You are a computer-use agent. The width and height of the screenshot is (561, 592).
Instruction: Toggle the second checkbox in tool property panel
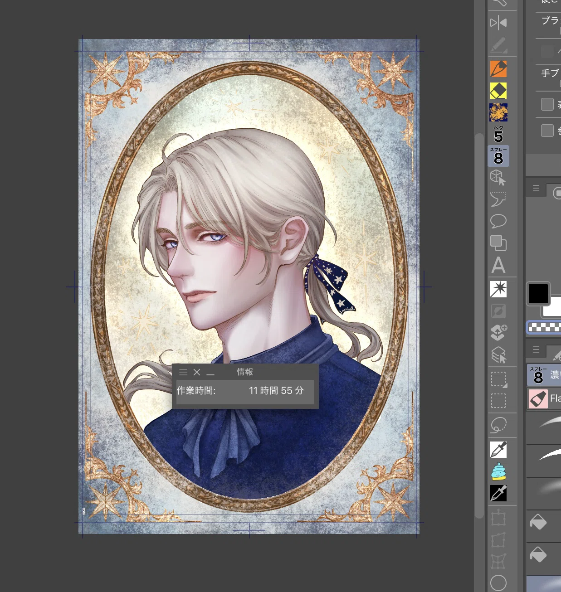tap(547, 131)
